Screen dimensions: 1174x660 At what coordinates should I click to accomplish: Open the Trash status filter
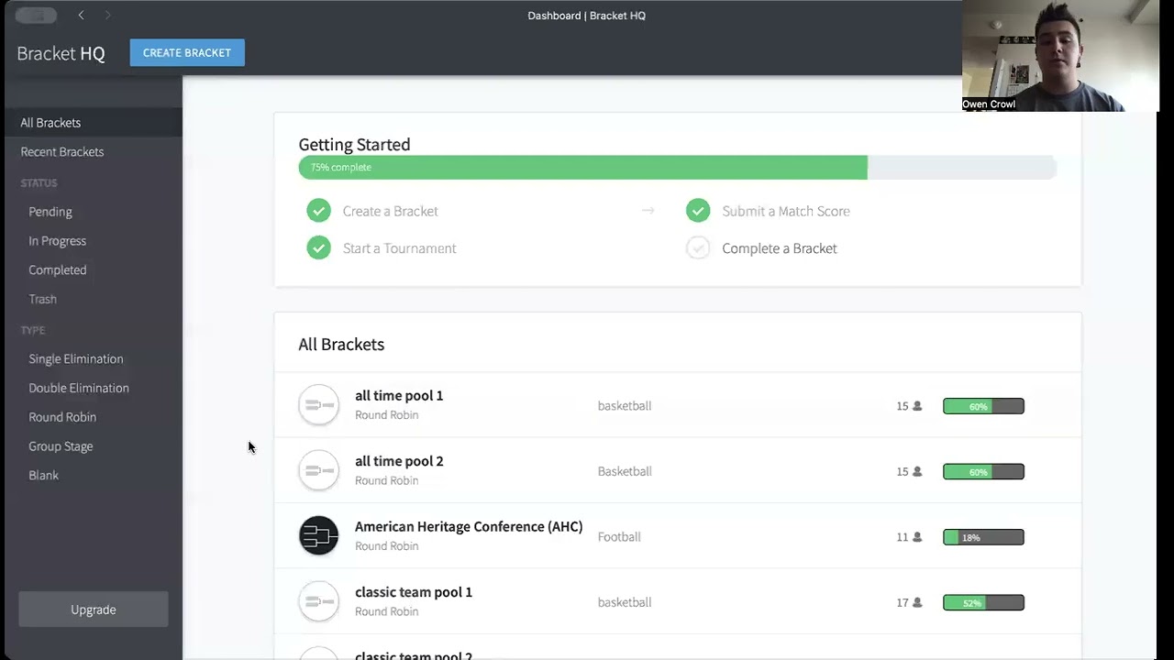42,299
